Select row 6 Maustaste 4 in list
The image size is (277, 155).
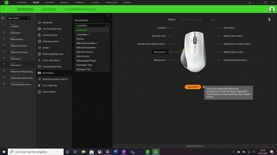[18, 58]
